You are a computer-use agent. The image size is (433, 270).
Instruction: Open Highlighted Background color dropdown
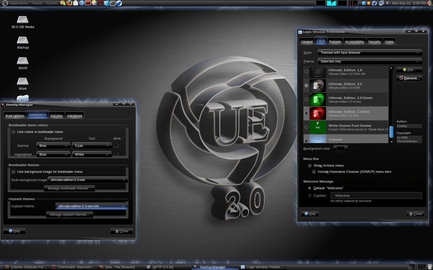pos(54,154)
